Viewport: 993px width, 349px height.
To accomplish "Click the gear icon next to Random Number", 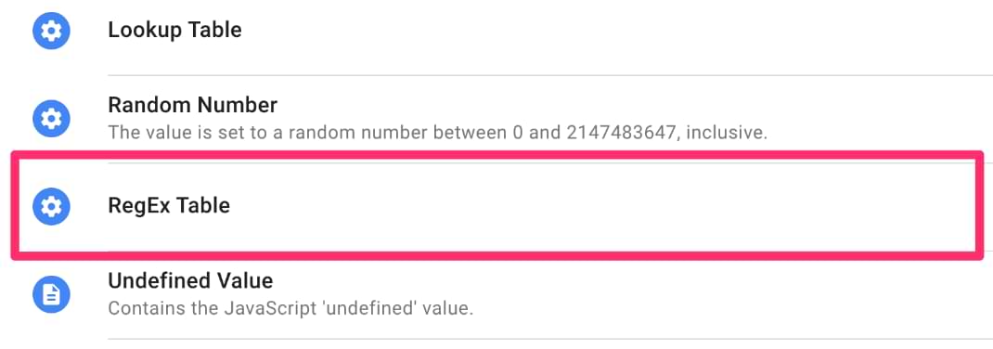I will click(51, 119).
